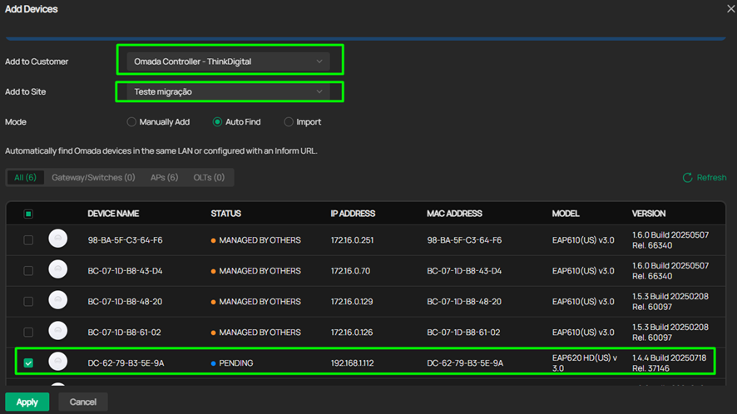737x414 pixels.
Task: Open the OLTs (0) tab
Action: point(208,178)
